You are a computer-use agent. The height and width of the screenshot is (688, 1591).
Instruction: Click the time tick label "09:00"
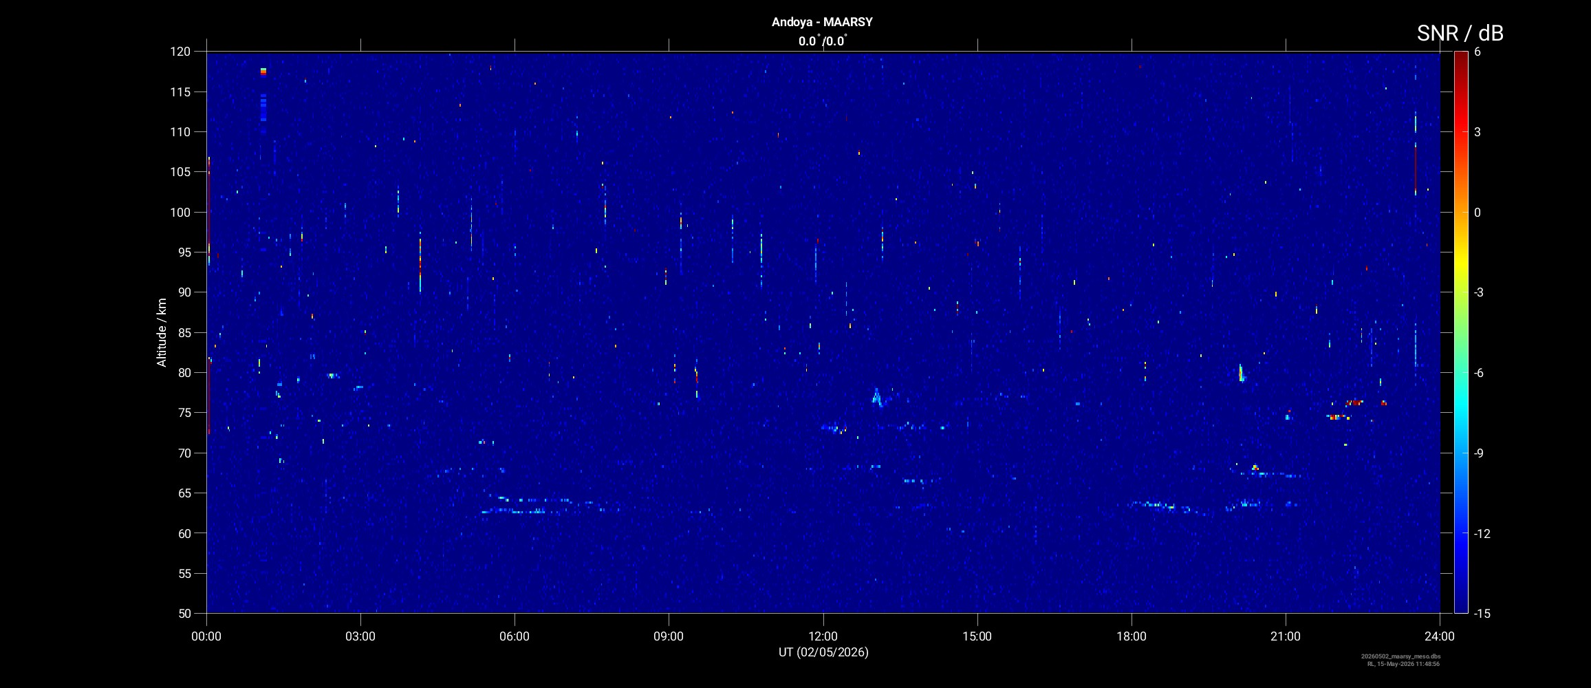point(669,636)
